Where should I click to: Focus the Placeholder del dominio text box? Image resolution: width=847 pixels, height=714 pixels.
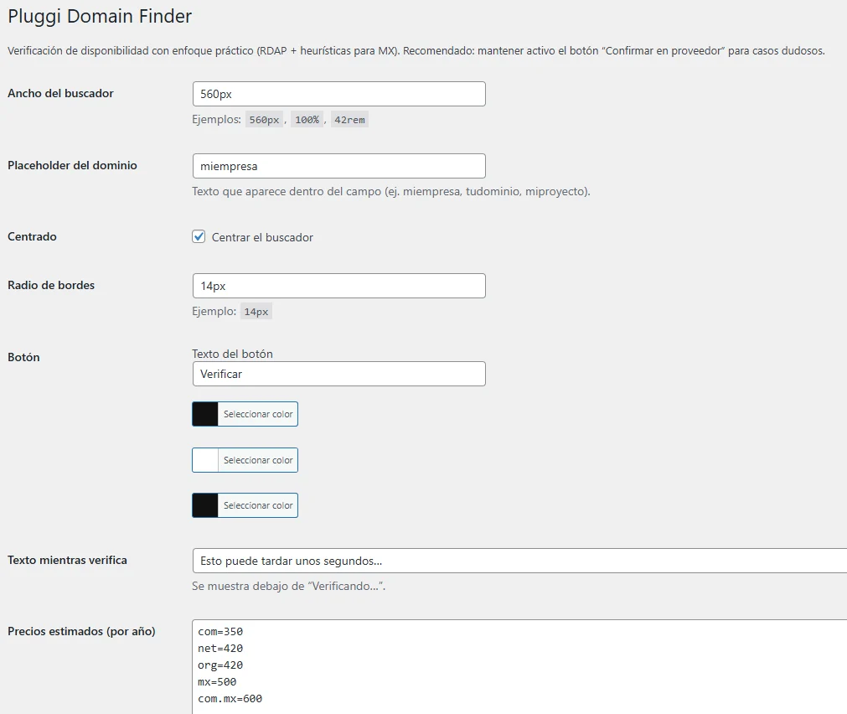338,166
